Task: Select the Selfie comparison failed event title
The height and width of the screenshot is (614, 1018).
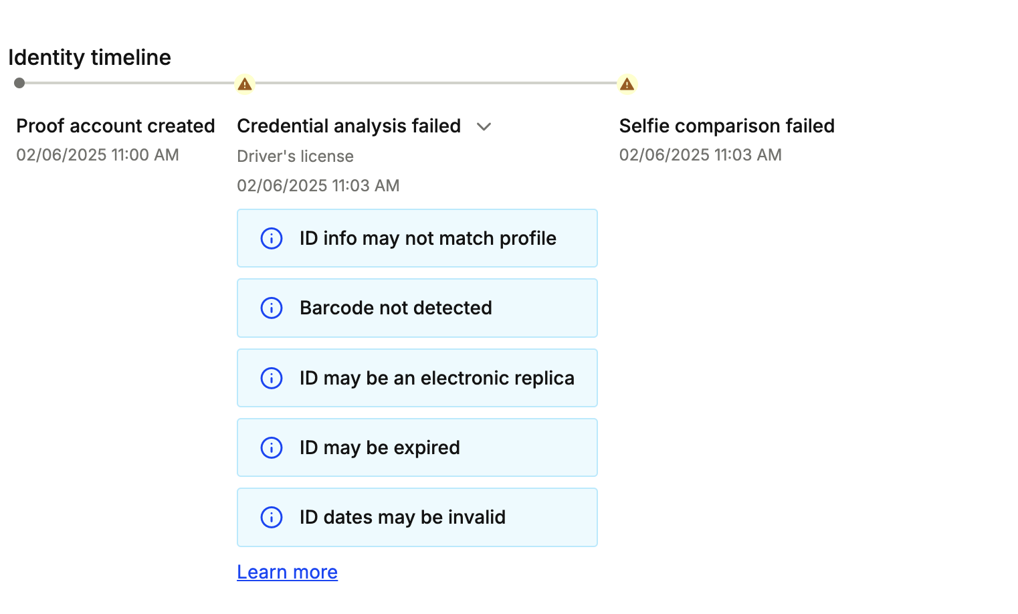Action: point(726,126)
